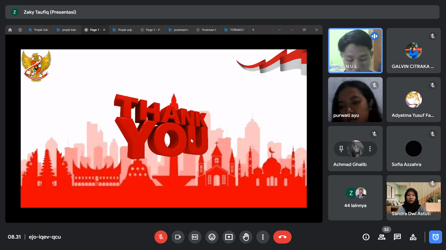This screenshot has width=446, height=250.
Task: Open more options on Achmad Ghalib tile
Action: (370, 149)
